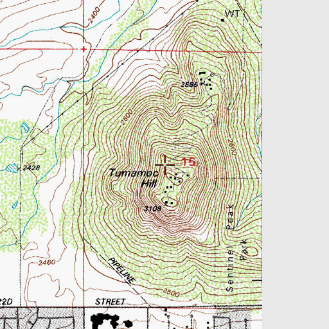The height and width of the screenshot is (329, 329).
Task: Click the 'PIPELINE' label
Action: (x=121, y=270)
